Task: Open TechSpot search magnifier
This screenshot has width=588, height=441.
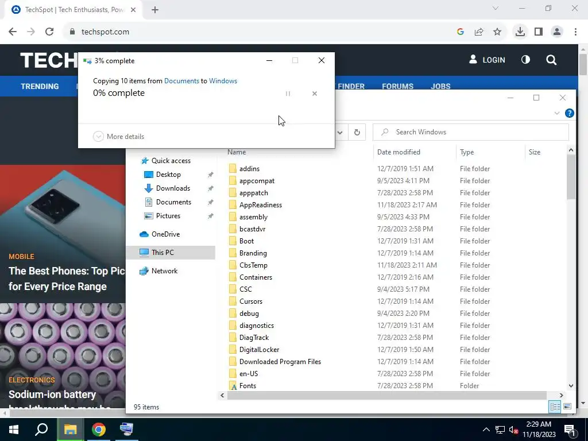Action: click(551, 60)
